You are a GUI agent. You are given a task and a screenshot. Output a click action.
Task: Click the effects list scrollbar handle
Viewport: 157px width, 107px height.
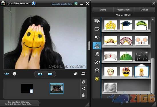click(x=153, y=76)
